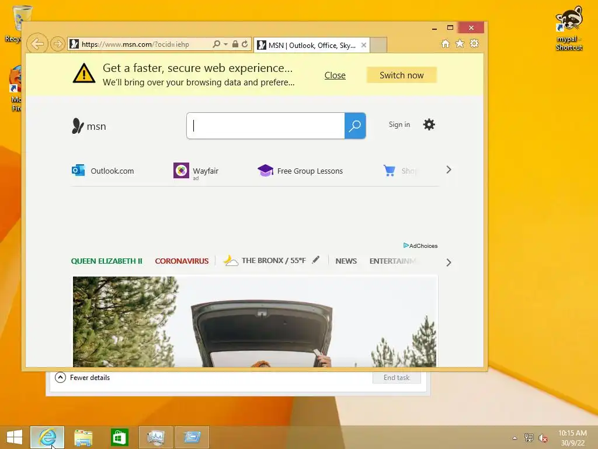598x449 pixels.
Task: Click the shopping cart icon shortcut
Action: (390, 170)
